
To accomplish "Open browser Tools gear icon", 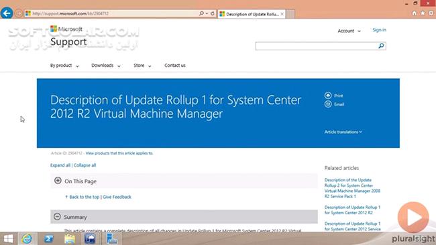I will coord(431,13).
